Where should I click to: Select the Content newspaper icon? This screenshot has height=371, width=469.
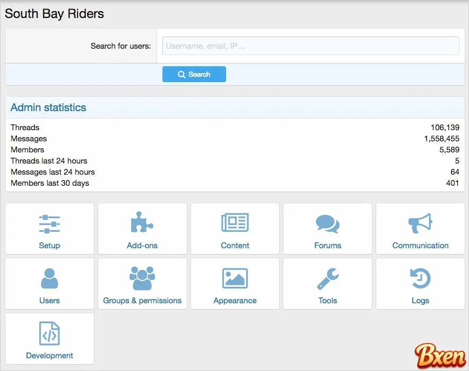pyautogui.click(x=235, y=223)
